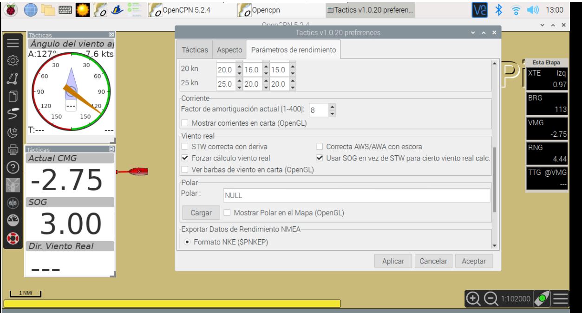This screenshot has width=582, height=313.
Task: Open the OpenCPN hamburger main menu in left toolbar
Action: (x=13, y=43)
